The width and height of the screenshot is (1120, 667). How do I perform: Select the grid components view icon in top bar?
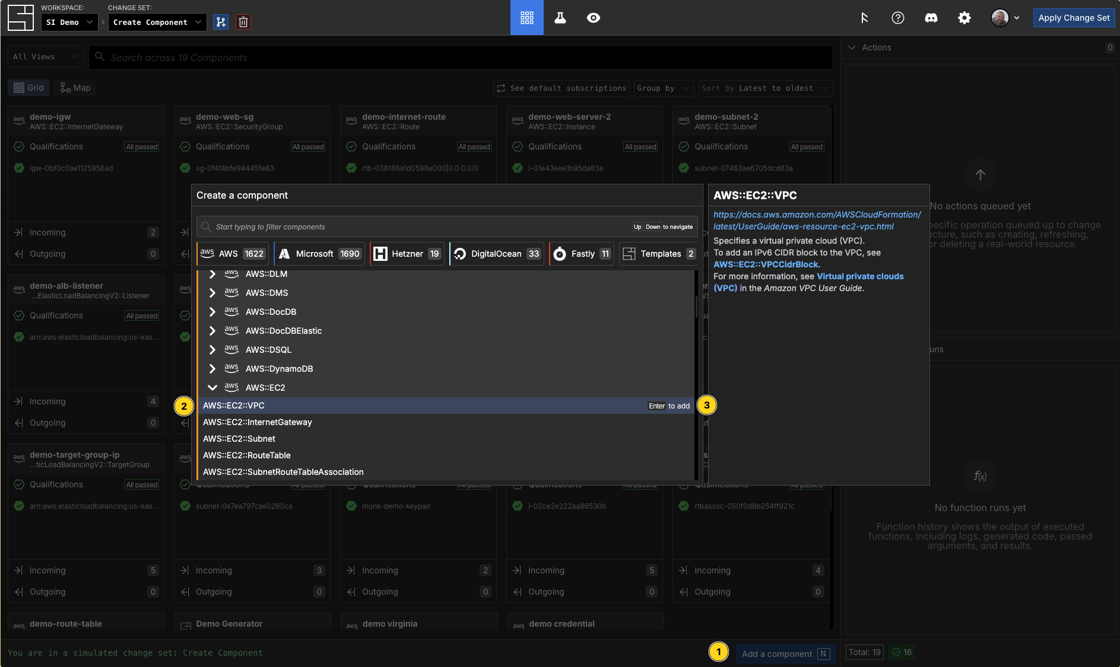(x=526, y=18)
